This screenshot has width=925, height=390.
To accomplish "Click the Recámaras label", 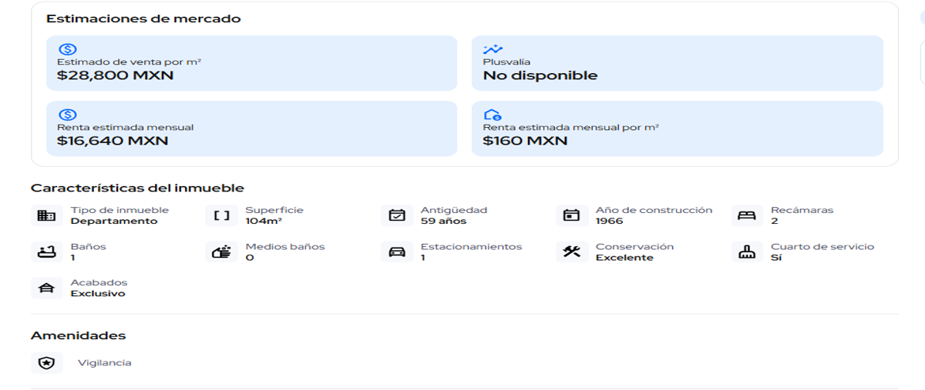I will pos(802,209).
